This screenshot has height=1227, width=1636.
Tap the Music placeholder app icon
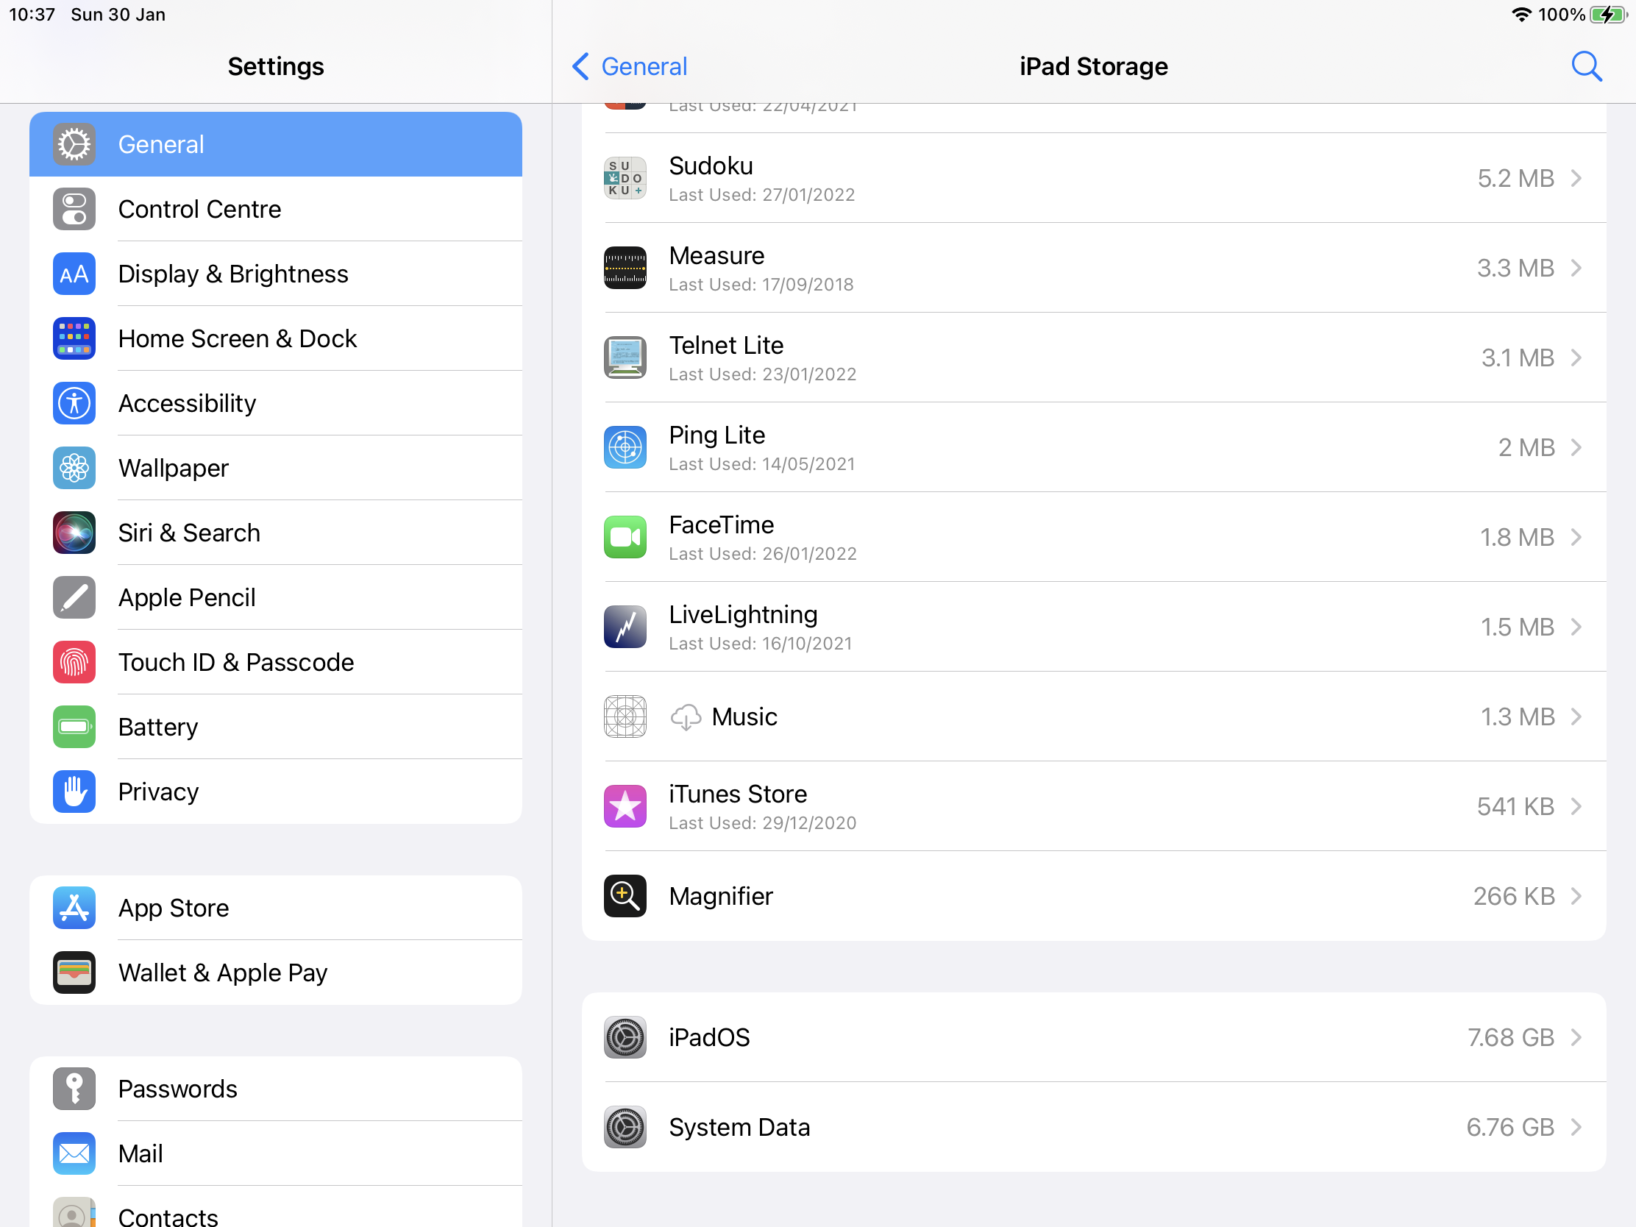[x=625, y=716]
